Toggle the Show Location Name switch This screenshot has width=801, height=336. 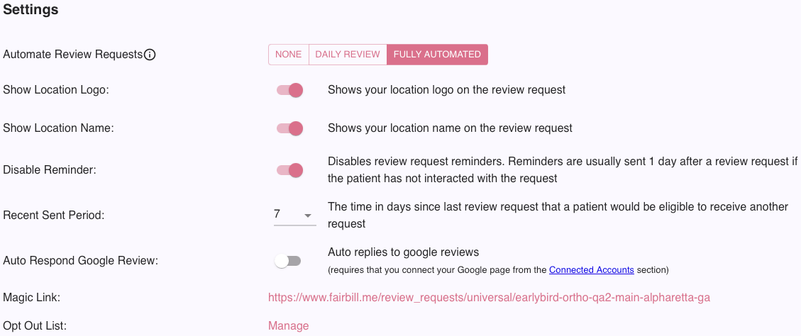coord(289,128)
